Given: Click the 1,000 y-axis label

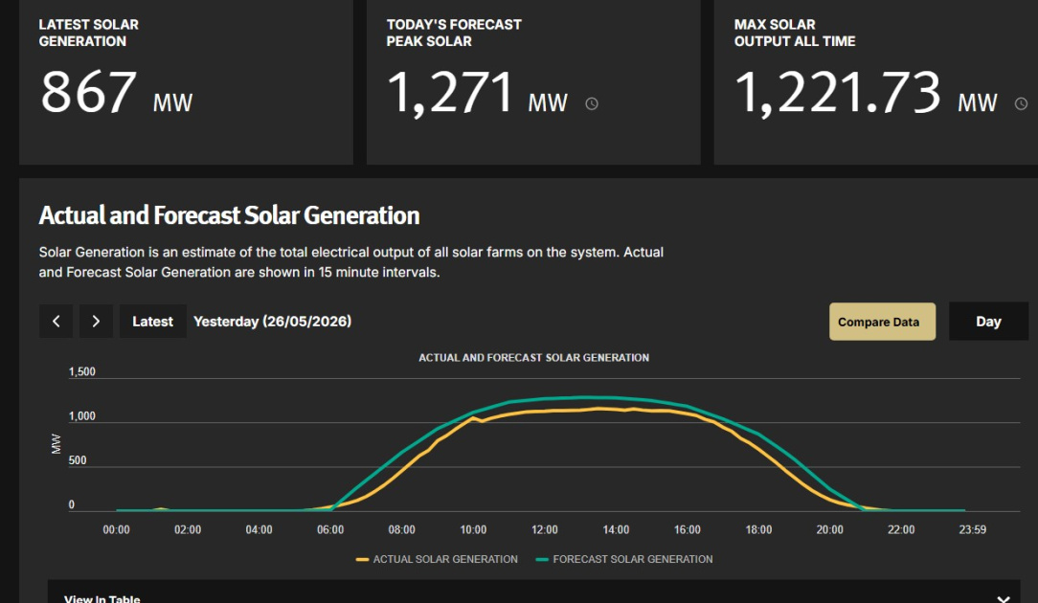Looking at the screenshot, I should pos(82,416).
